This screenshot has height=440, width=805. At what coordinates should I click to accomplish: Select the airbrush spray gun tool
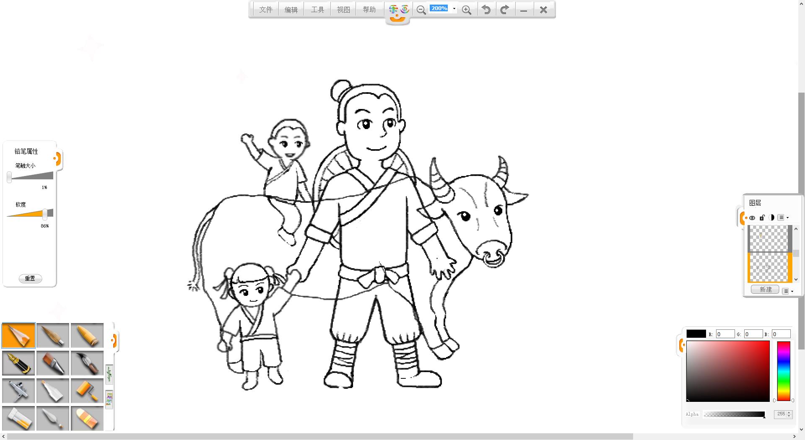coord(18,391)
